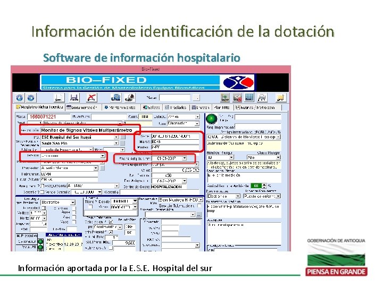The image size is (383, 287).
Task: Click the green arrow export icon
Action: 225,98
